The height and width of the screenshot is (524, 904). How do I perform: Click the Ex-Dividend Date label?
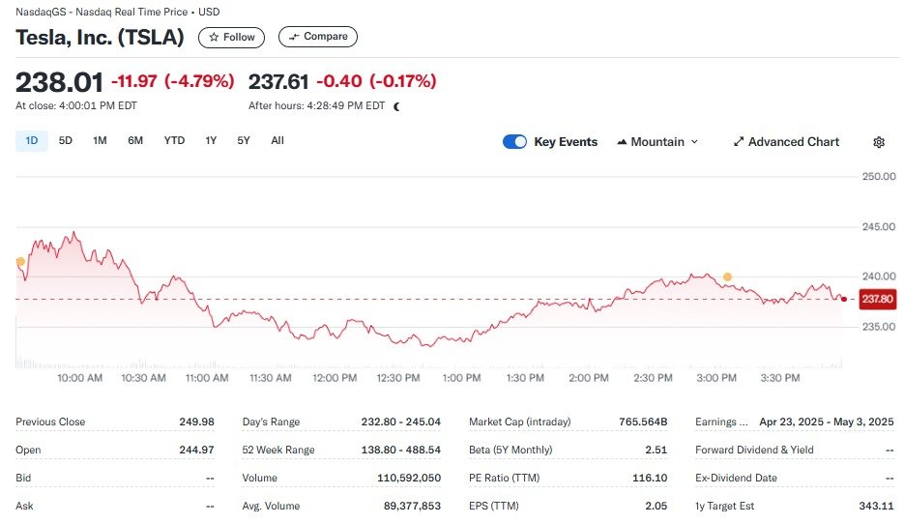click(736, 478)
